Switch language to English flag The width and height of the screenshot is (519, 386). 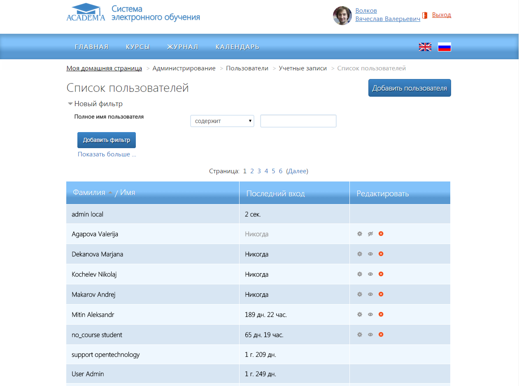coord(425,47)
